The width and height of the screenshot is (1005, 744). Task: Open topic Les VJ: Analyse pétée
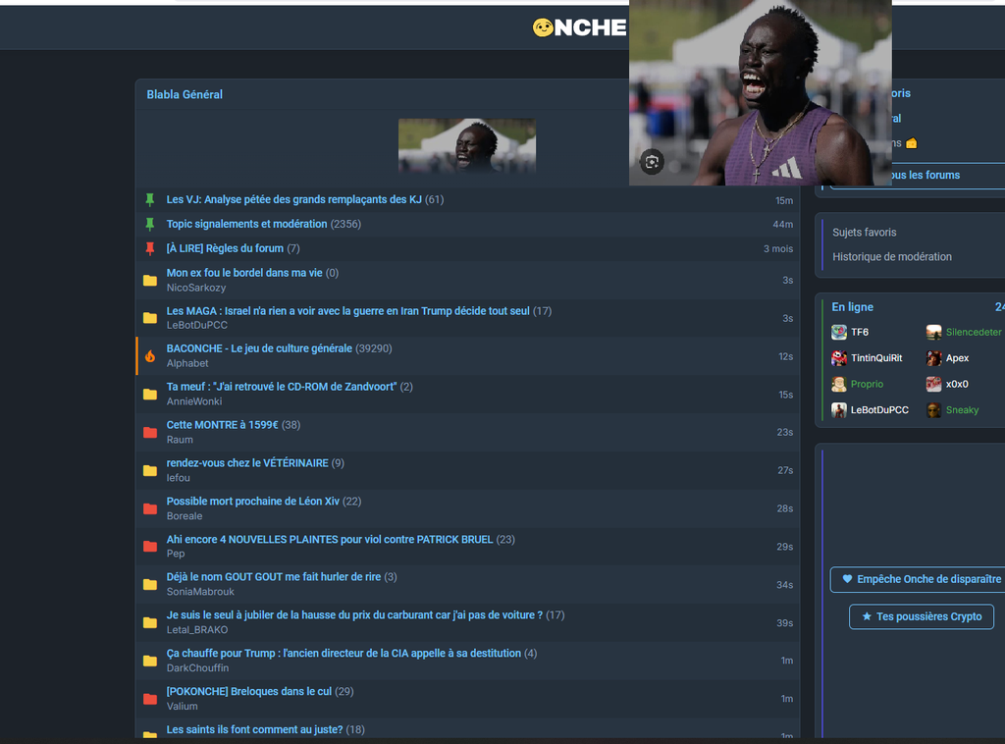tap(294, 199)
